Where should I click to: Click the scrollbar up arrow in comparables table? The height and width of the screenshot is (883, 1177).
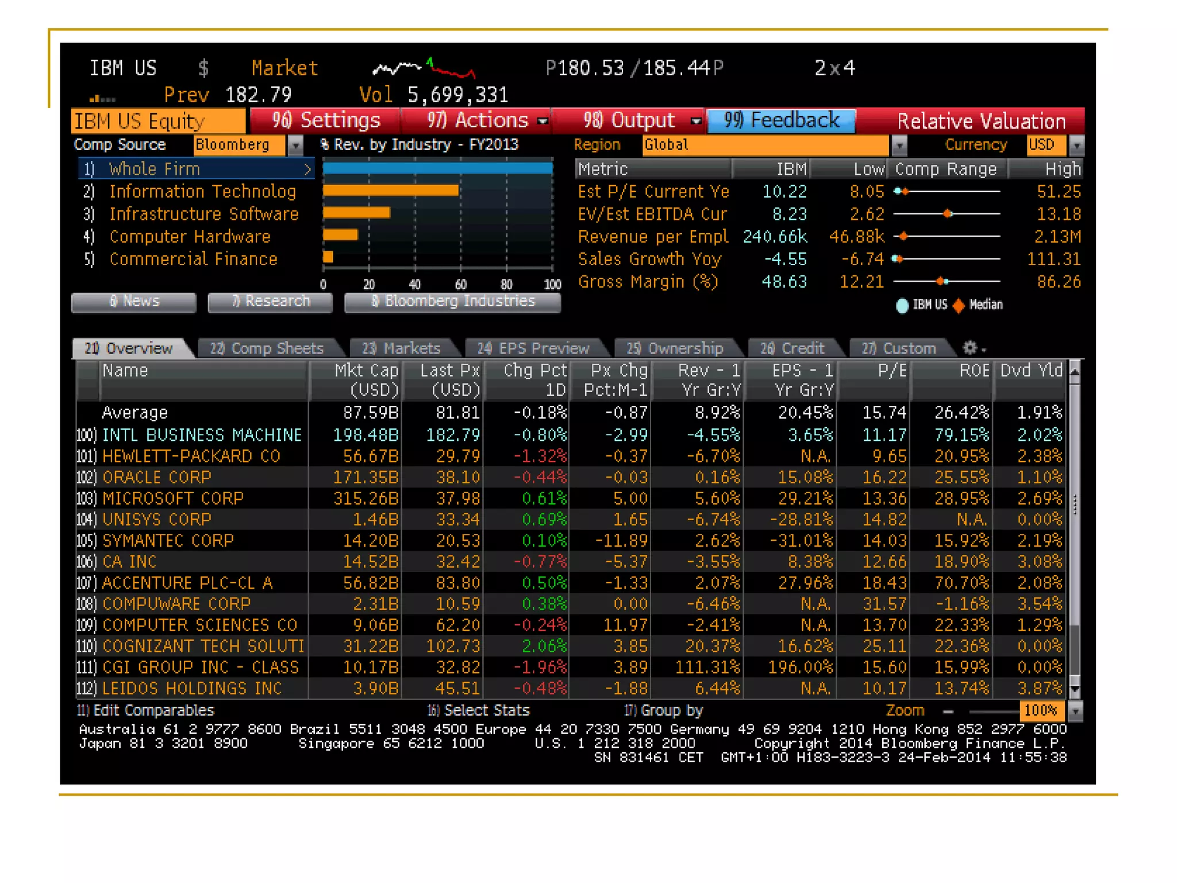(1075, 372)
